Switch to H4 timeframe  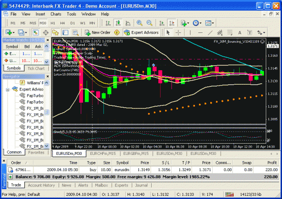[63, 23]
